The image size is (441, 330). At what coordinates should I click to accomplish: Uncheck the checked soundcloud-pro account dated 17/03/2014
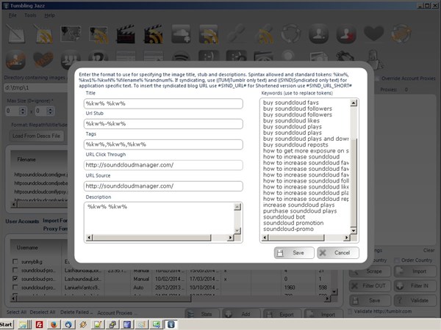(x=15, y=279)
